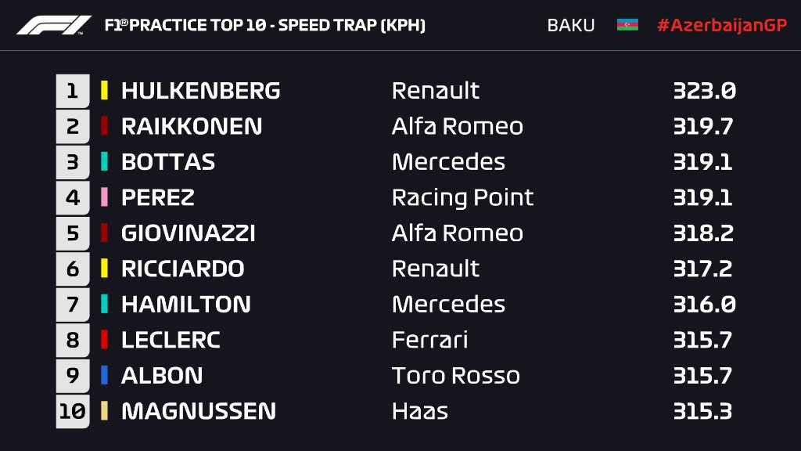801x451 pixels.
Task: Click Perez's pink team color bar
Action: point(104,197)
